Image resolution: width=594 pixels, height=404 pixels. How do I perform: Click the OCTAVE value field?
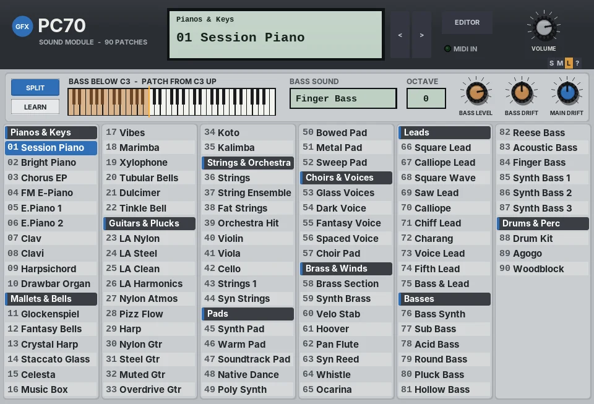pos(426,98)
